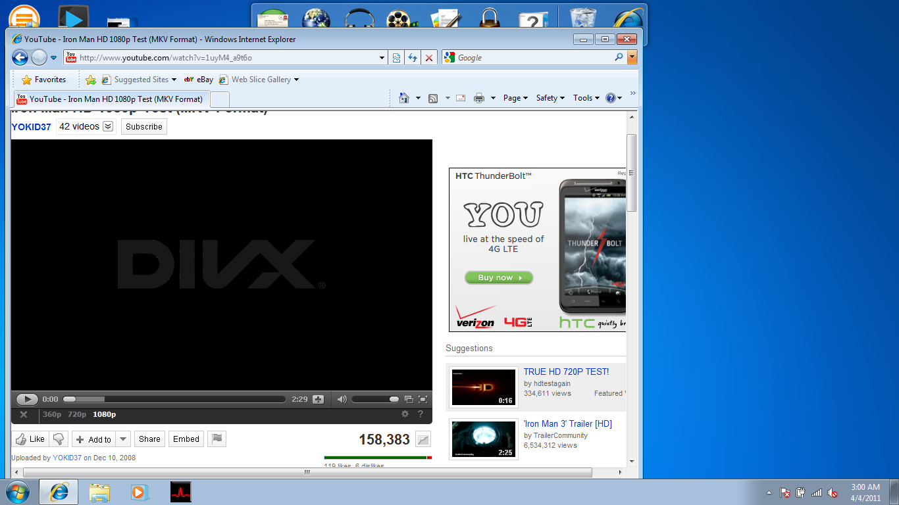Open the player help question mark
The width and height of the screenshot is (899, 505).
(x=421, y=414)
